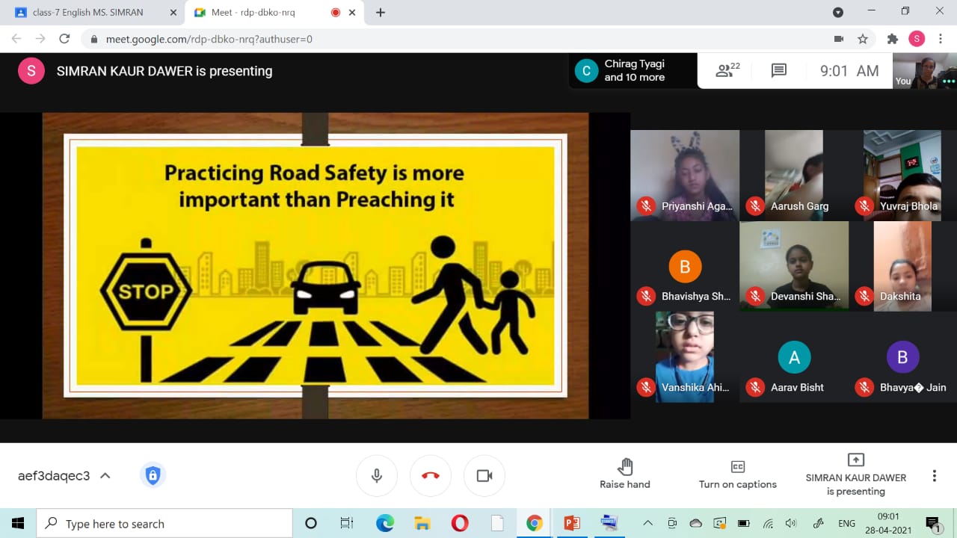Viewport: 957px width, 538px height.
Task: Turn on captions
Action: pos(737,474)
